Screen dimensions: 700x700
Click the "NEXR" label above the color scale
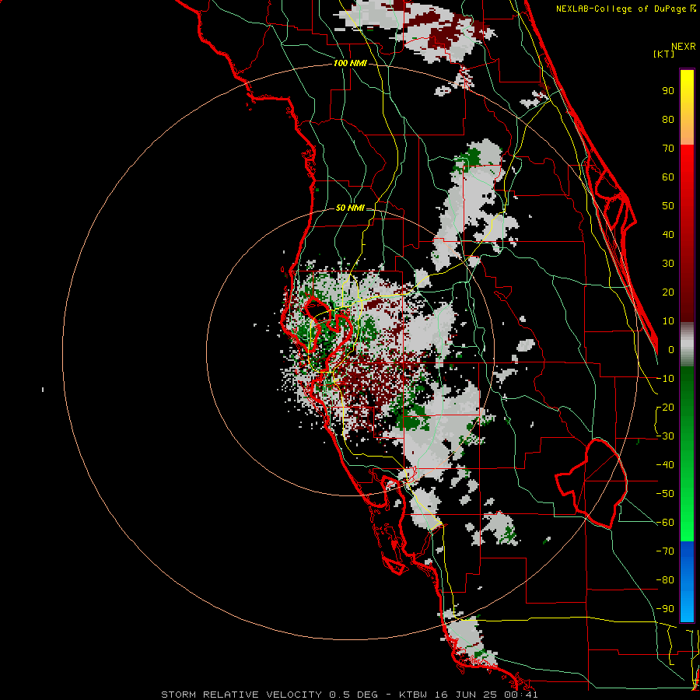pyautogui.click(x=684, y=47)
